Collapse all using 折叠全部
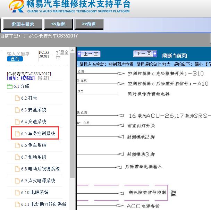This screenshot has height=210, width=211. point(62,54)
